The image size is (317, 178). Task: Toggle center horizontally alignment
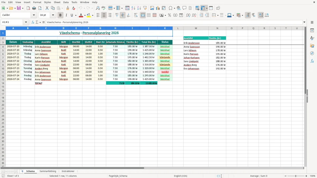click(x=104, y=15)
